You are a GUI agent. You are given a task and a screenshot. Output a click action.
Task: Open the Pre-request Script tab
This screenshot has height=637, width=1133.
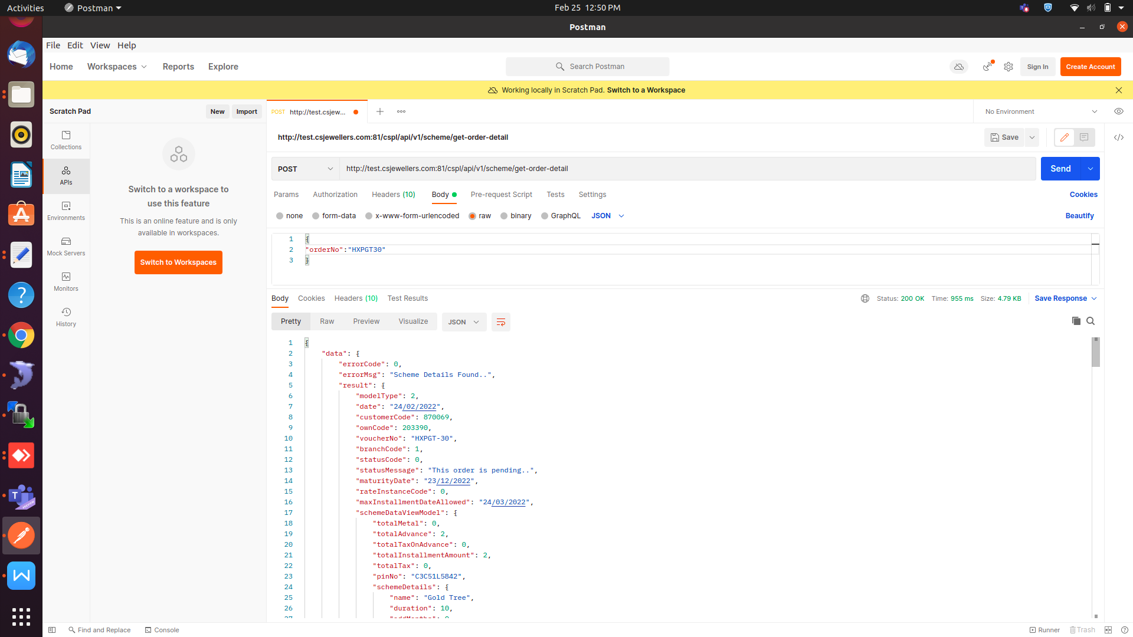click(x=502, y=195)
